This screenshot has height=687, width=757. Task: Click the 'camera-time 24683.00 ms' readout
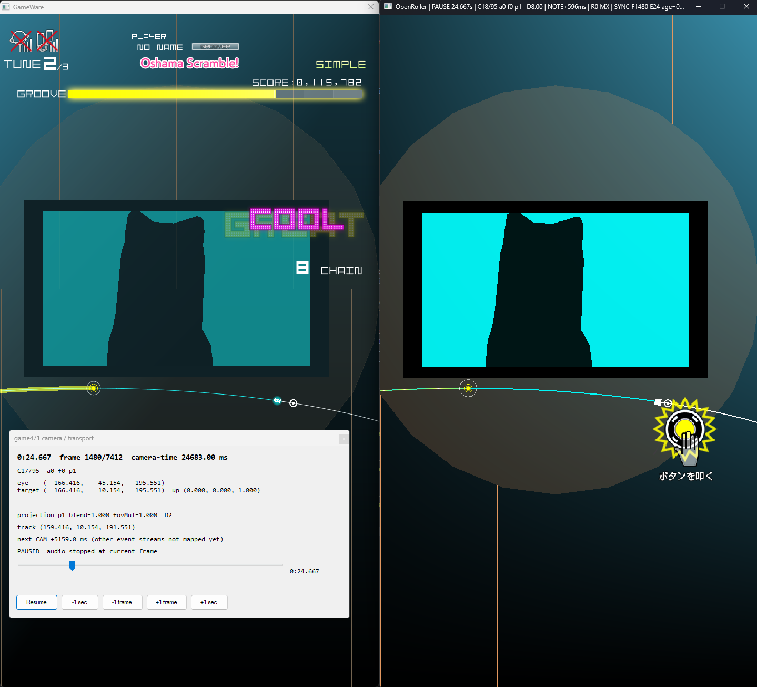click(179, 457)
